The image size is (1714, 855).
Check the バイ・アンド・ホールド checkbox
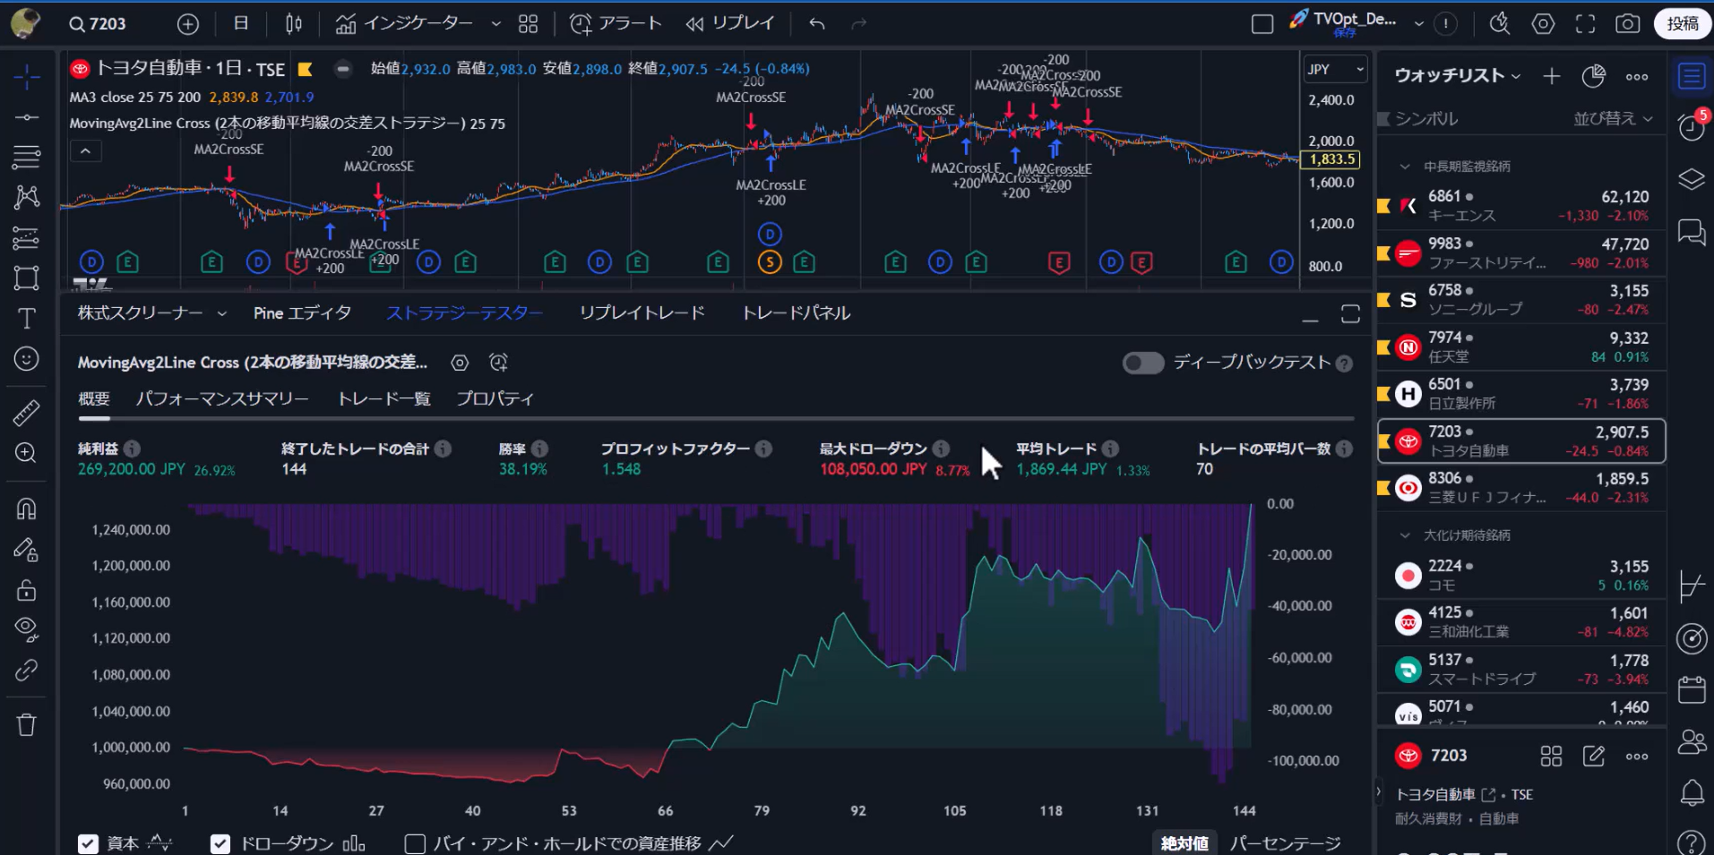click(415, 843)
